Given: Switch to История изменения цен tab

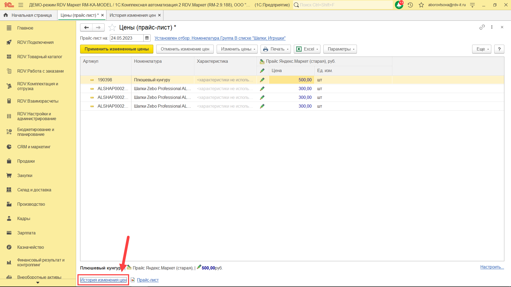Looking at the screenshot, I should pyautogui.click(x=133, y=15).
